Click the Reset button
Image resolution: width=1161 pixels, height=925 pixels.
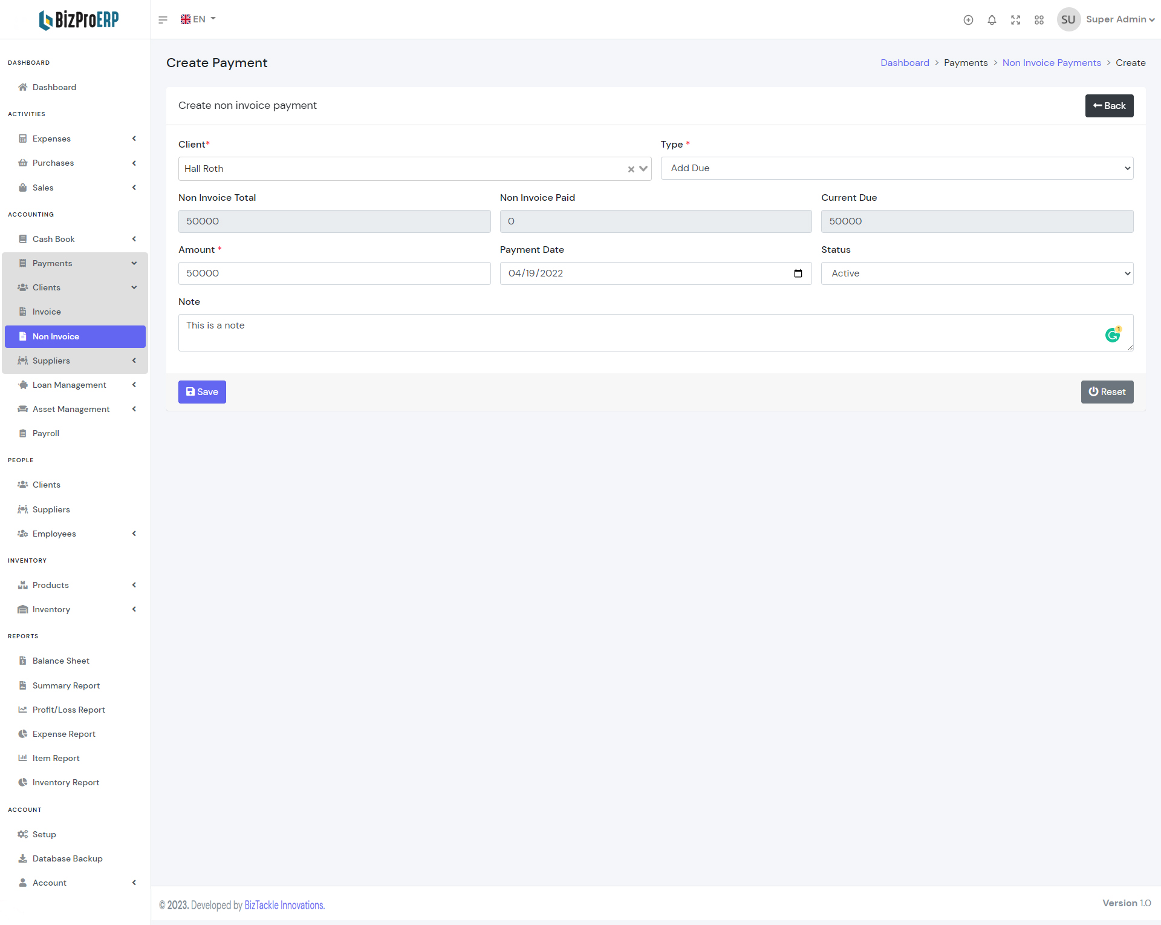pyautogui.click(x=1107, y=392)
